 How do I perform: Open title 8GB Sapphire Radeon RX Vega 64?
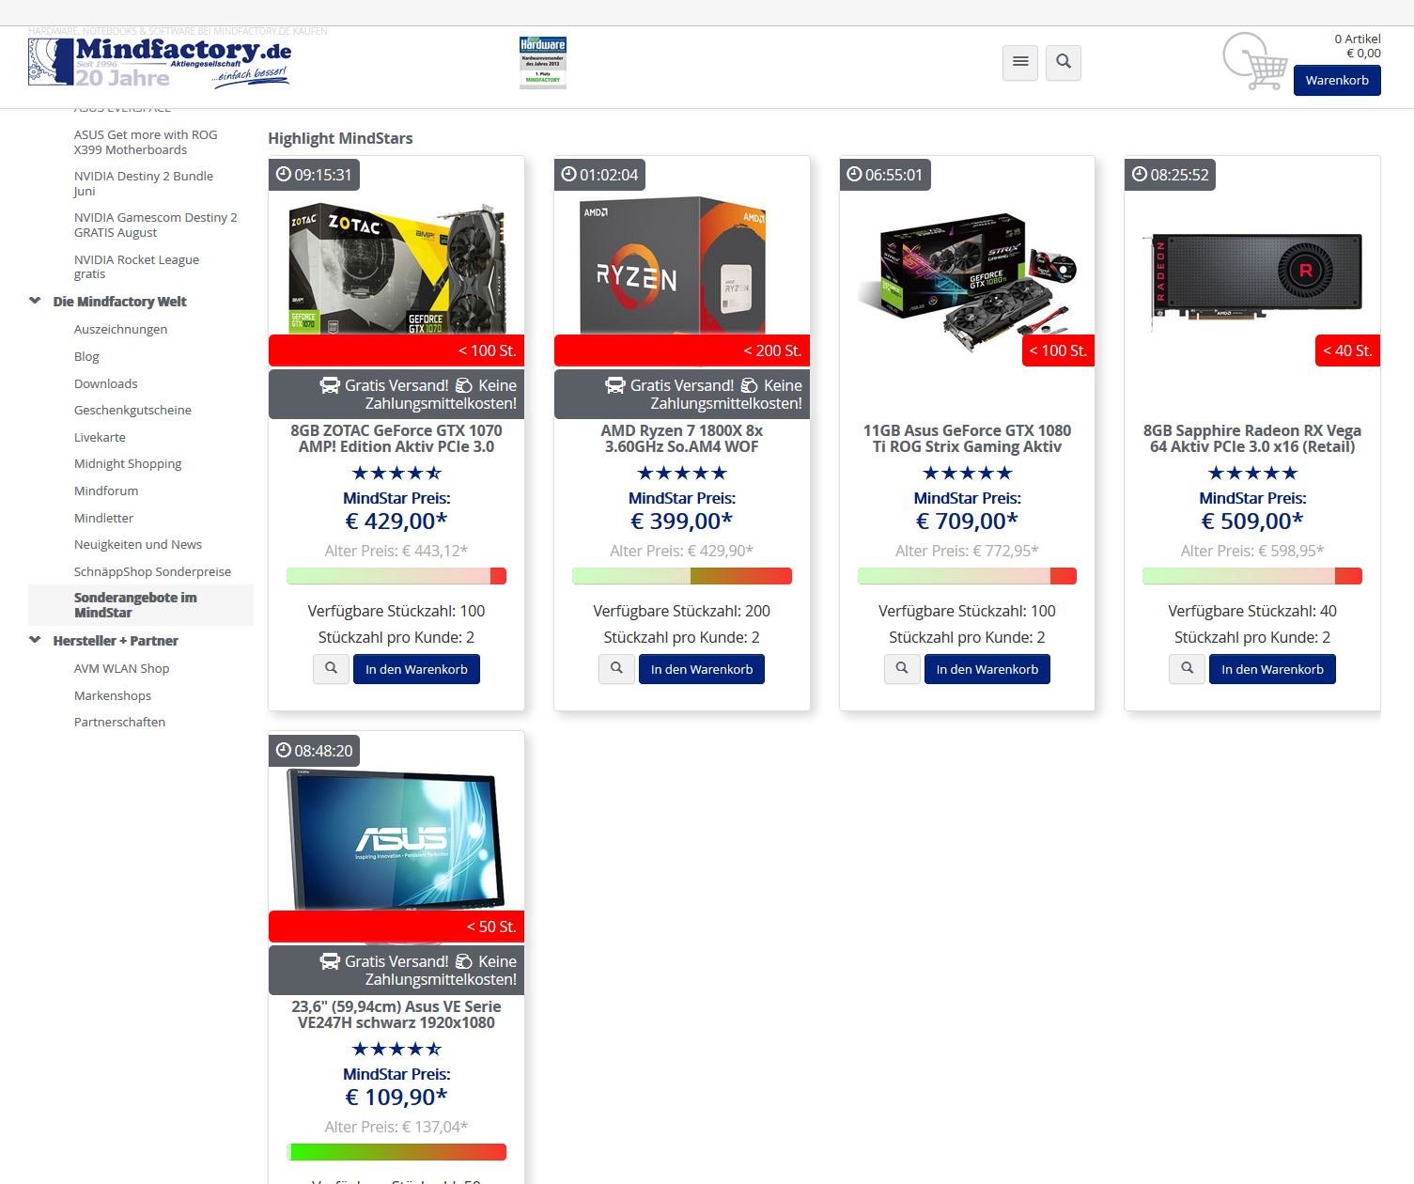tap(1252, 439)
